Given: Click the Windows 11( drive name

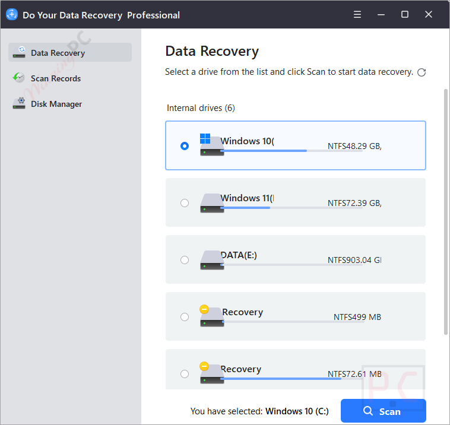Looking at the screenshot, I should click(x=247, y=198).
